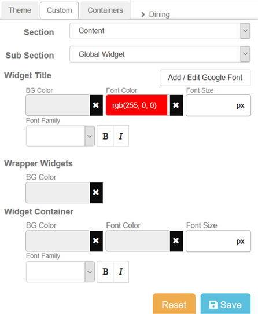This screenshot has width=258, height=314.
Task: Open the Section dropdown showing Content
Action: pyautogui.click(x=160, y=31)
